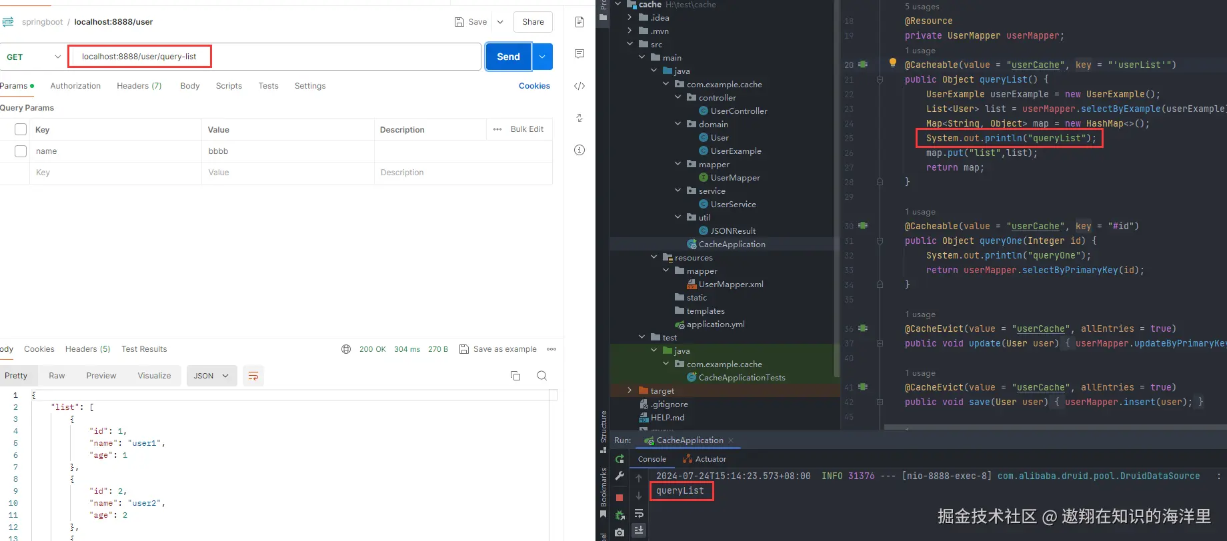Expand the target folder

coord(630,390)
